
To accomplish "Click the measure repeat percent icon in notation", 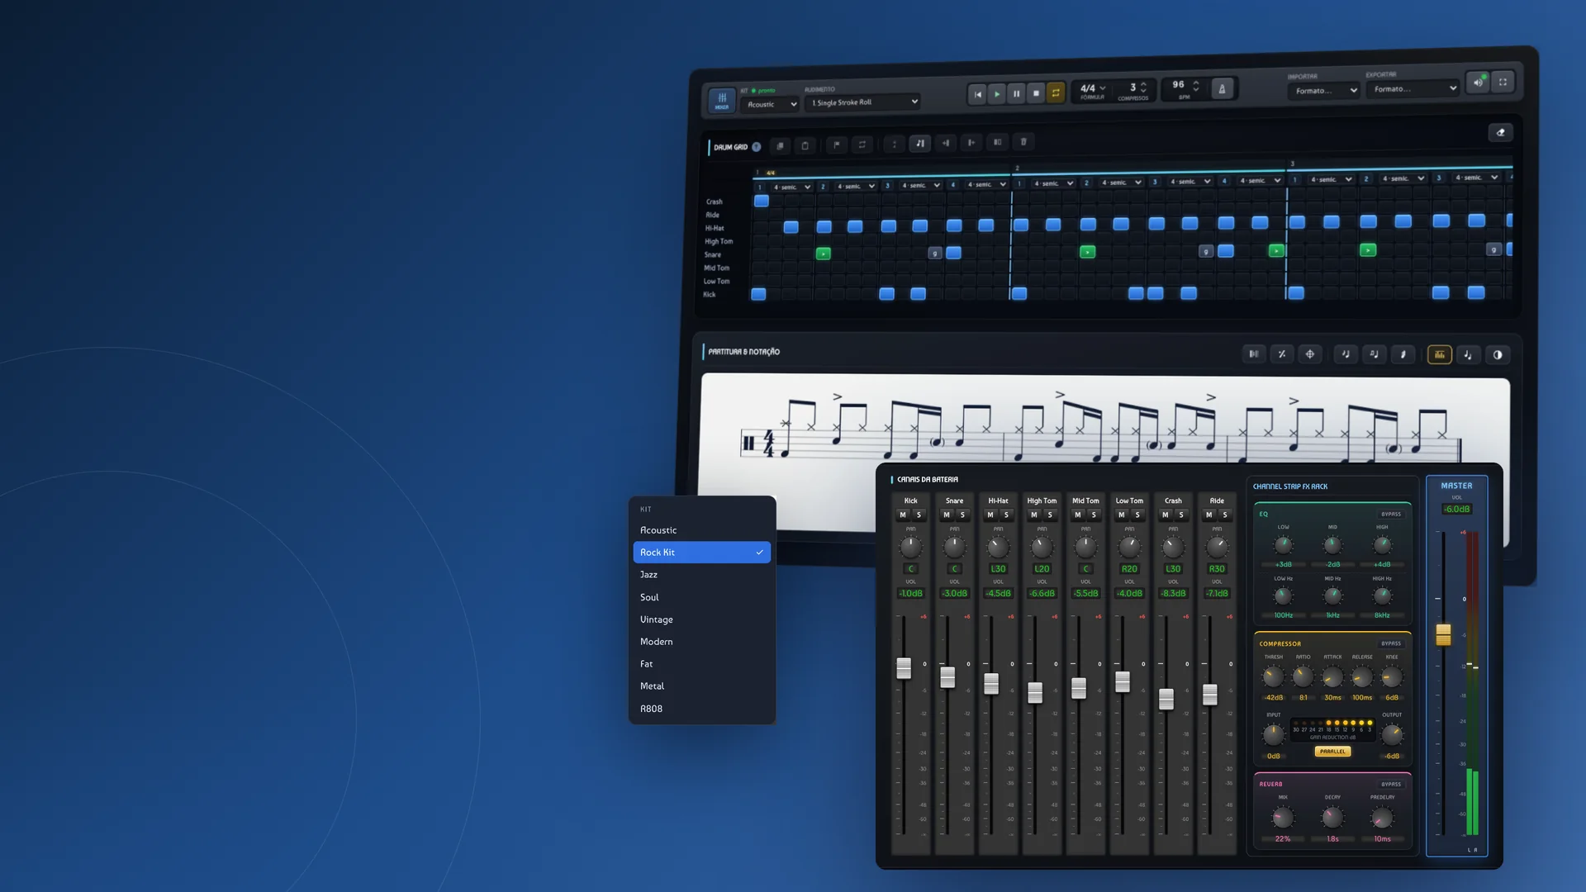I will [1282, 354].
